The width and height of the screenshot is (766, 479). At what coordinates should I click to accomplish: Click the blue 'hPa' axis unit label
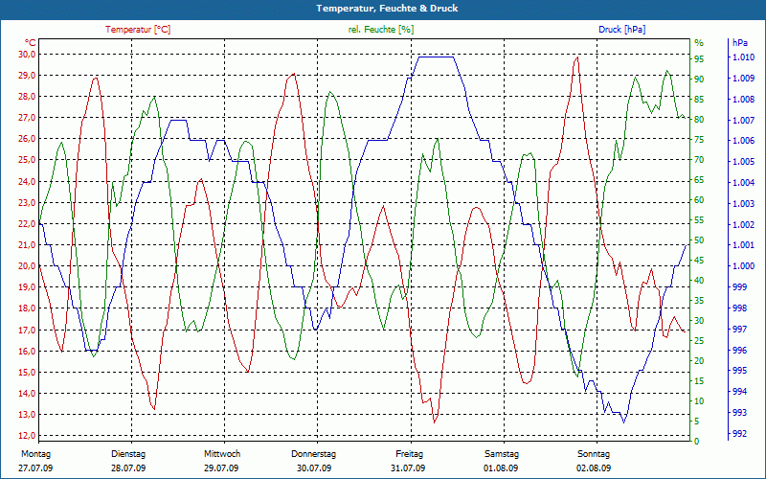click(x=740, y=43)
